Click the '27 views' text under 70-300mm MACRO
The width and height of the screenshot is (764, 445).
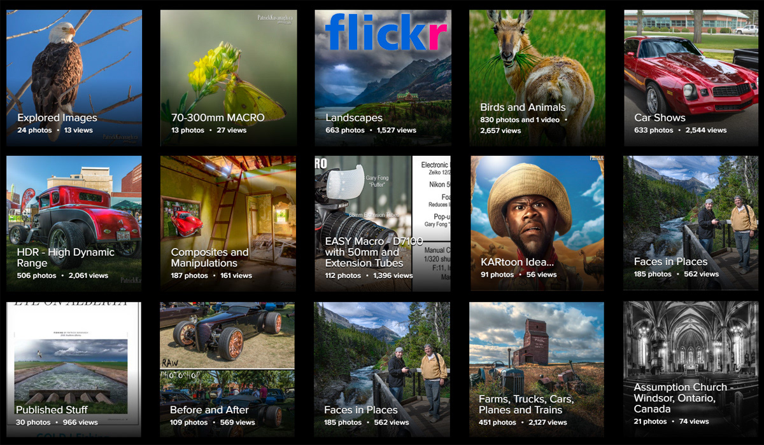pyautogui.click(x=231, y=130)
